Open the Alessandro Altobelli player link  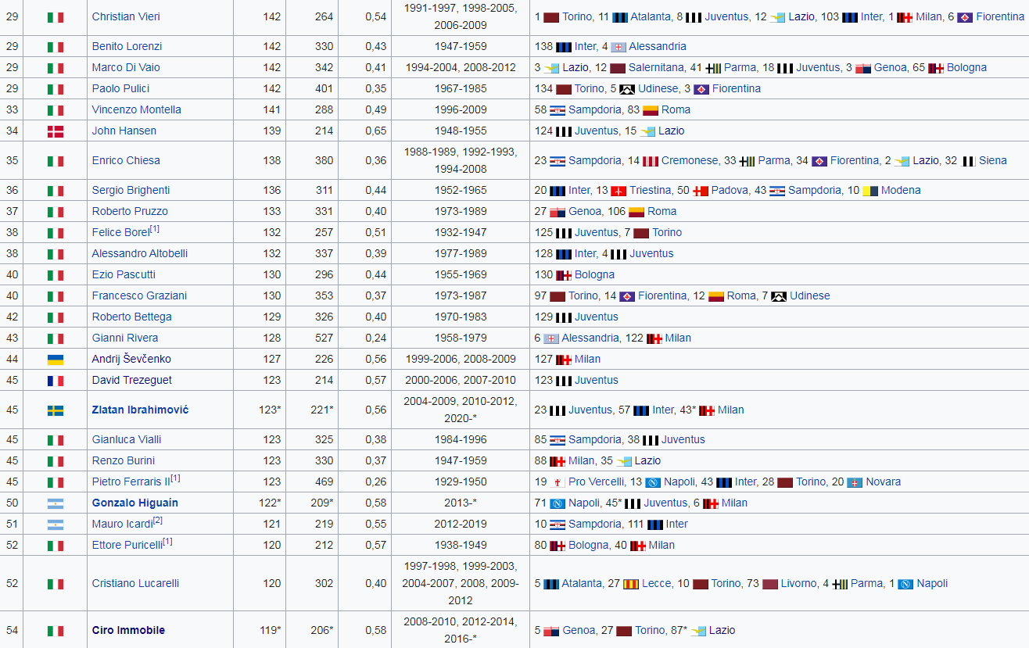tap(140, 254)
